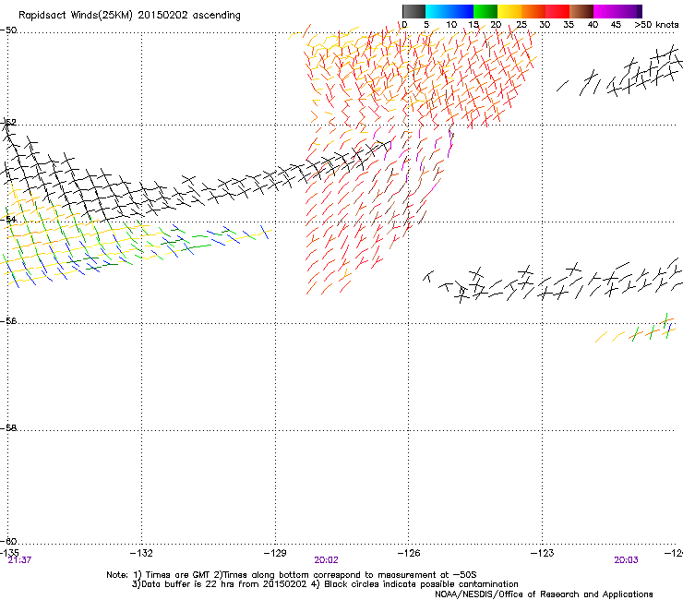Click the '-56' latitude label
The image size is (683, 600).
(x=8, y=320)
